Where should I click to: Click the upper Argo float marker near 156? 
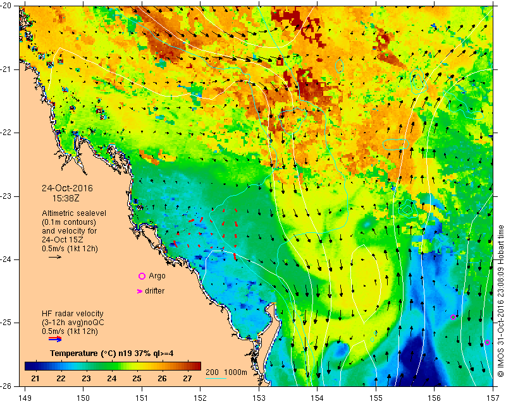[453, 317]
